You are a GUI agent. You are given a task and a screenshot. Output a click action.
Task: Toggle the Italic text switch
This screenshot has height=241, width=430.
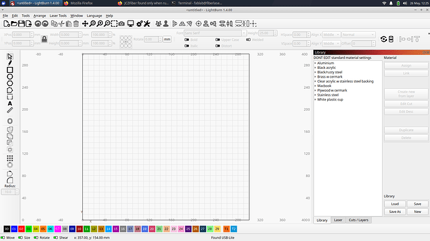[x=187, y=46]
